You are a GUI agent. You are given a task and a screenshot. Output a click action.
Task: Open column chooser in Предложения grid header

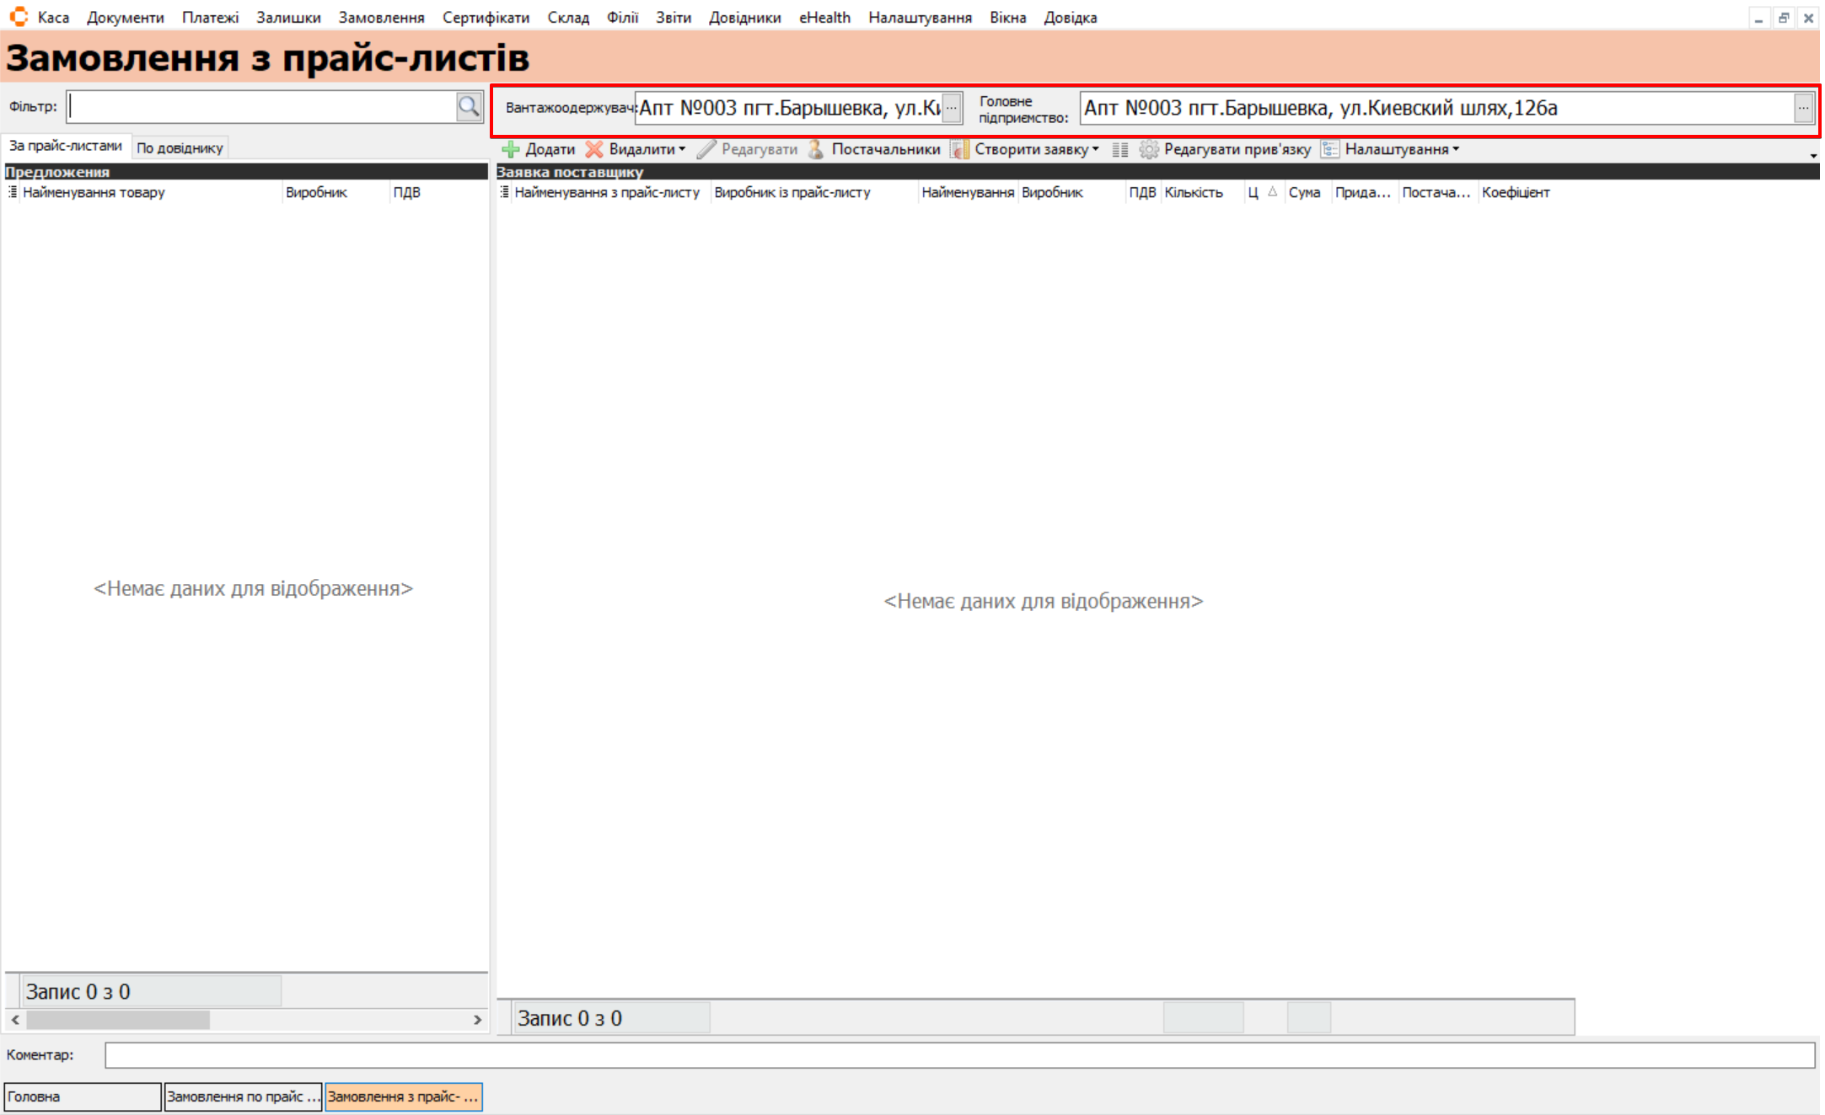click(x=12, y=192)
